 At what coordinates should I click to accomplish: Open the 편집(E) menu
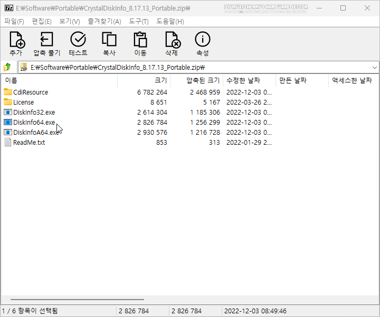tap(42, 22)
